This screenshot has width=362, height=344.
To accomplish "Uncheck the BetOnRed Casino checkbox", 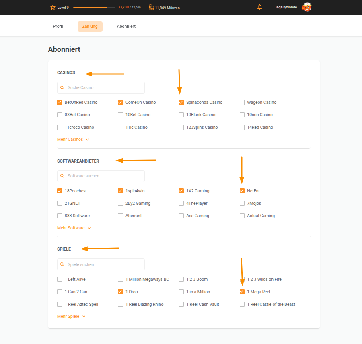I will click(x=60, y=102).
